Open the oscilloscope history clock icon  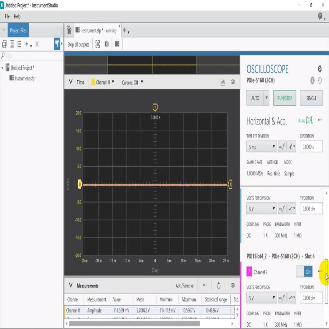tap(320, 80)
